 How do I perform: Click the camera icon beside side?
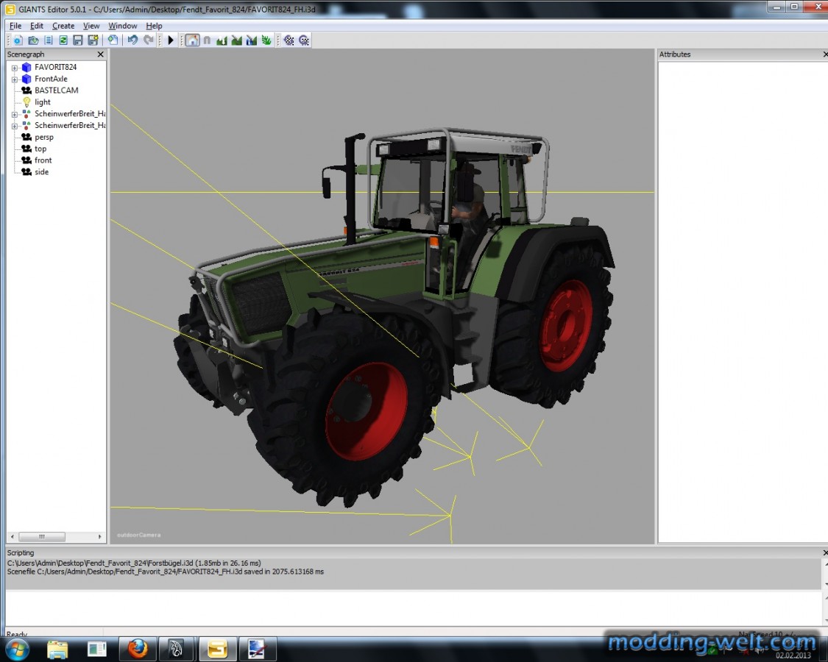[x=26, y=171]
